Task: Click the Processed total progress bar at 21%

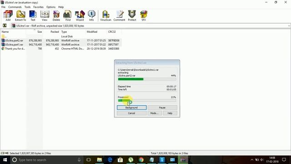Action: pyautogui.click(x=147, y=101)
